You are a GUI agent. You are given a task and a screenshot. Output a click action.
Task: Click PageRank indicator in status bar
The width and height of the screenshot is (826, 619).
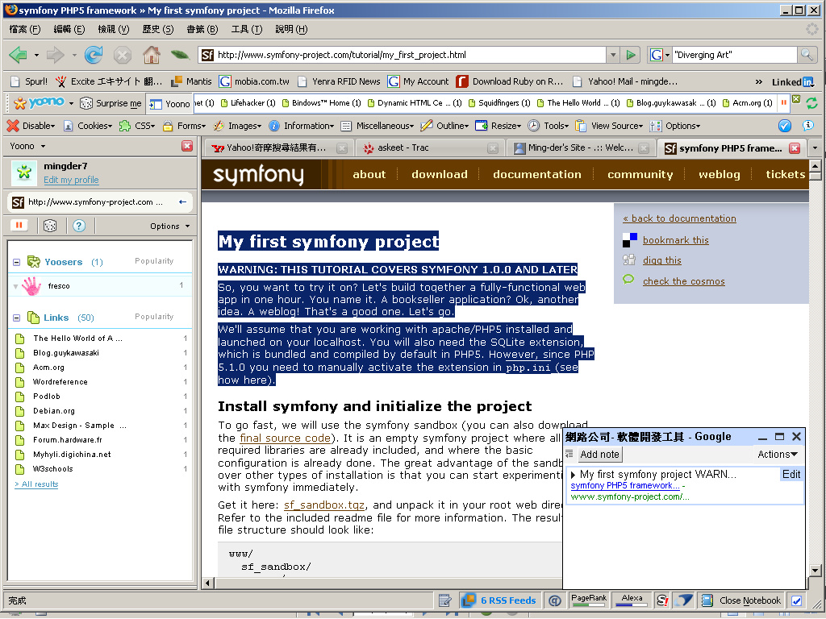[589, 600]
